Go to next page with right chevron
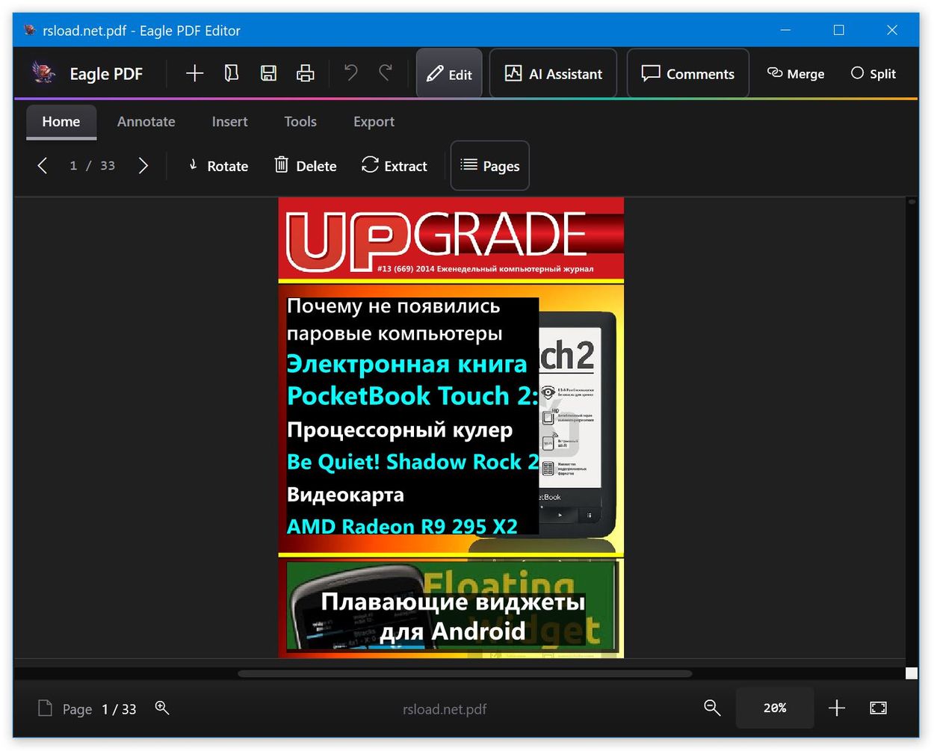Viewport: 934px width, 751px height. click(143, 165)
